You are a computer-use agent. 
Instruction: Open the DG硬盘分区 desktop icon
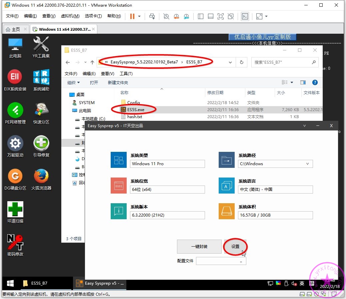[15, 180]
